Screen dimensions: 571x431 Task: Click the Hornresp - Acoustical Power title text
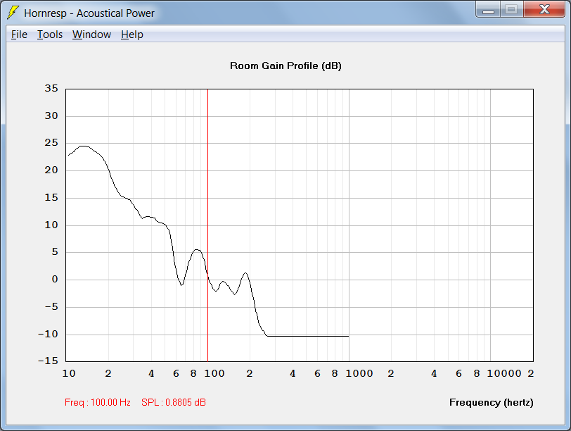(x=89, y=13)
